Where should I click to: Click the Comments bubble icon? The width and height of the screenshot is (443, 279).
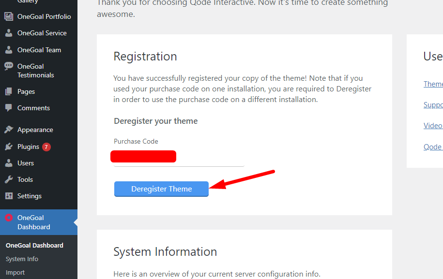[9, 108]
